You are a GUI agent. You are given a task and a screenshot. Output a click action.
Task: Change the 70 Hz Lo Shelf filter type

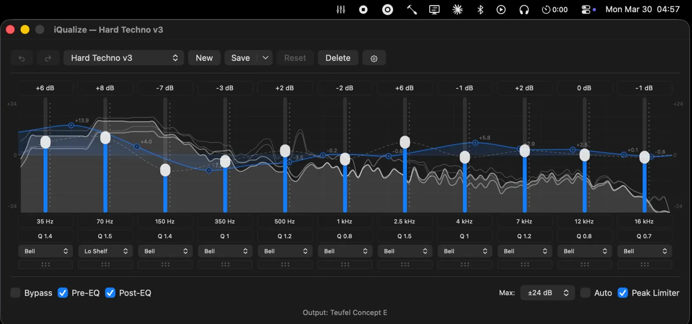point(105,251)
